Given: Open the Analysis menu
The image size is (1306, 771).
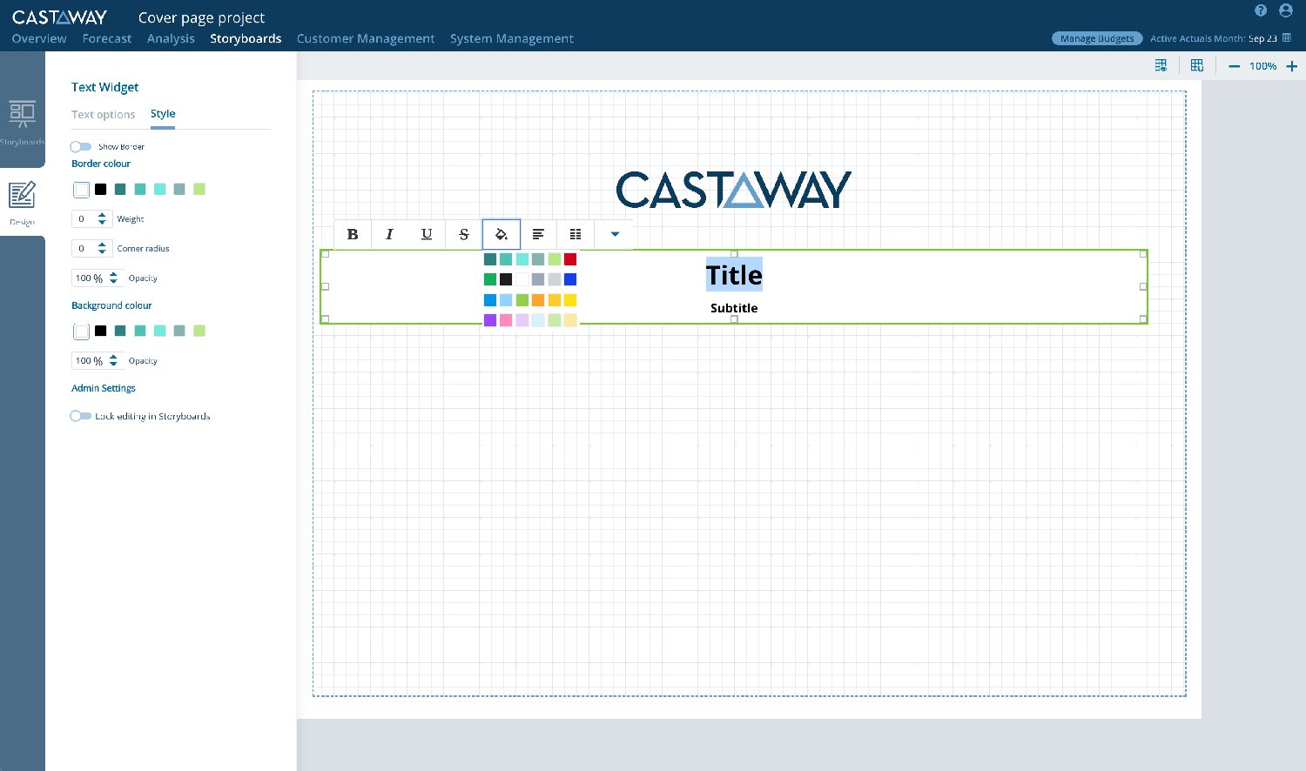Looking at the screenshot, I should pyautogui.click(x=171, y=38).
